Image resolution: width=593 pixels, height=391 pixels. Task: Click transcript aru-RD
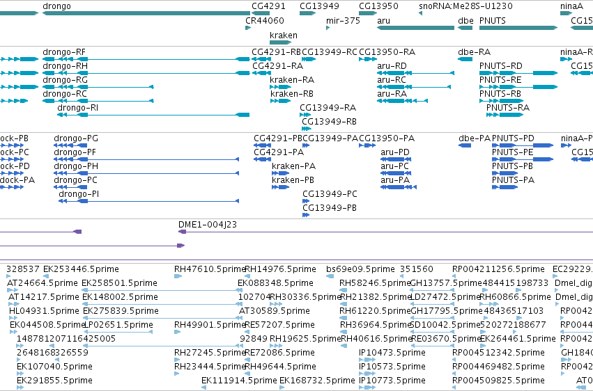(x=392, y=66)
